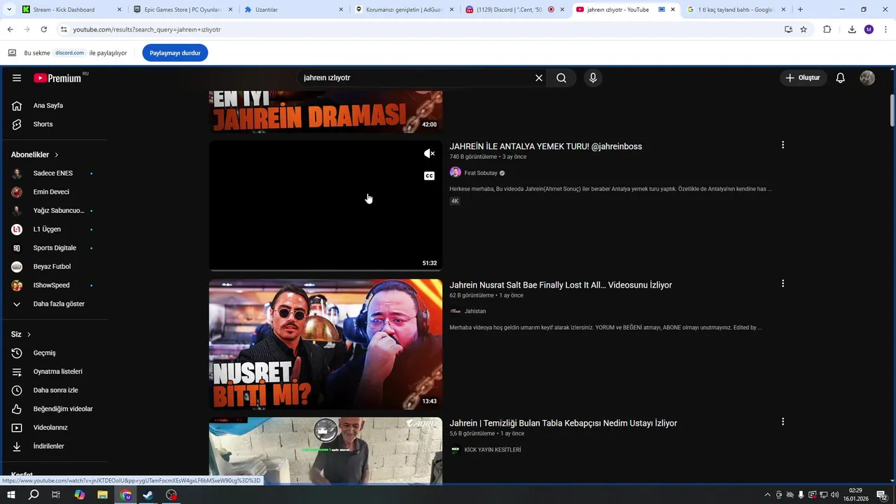Screen dimensions: 896x504
Task: Go back in browser
Action: click(10, 29)
